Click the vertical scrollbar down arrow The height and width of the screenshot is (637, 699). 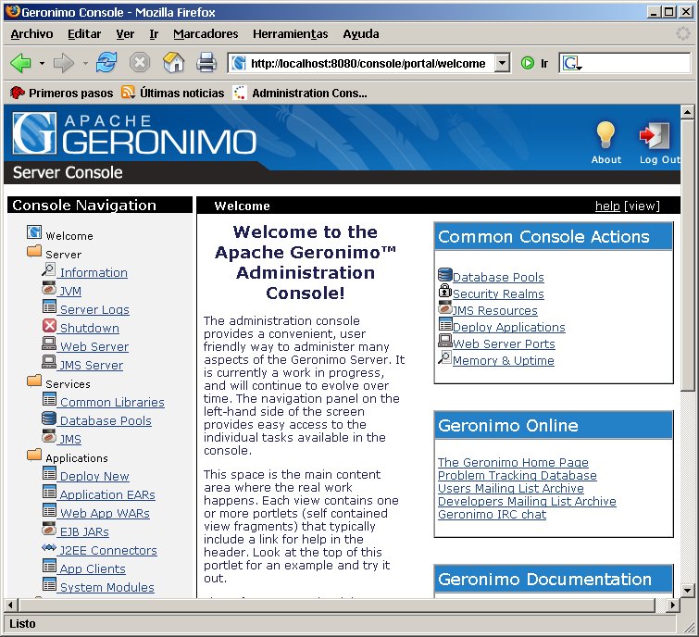coord(687,590)
